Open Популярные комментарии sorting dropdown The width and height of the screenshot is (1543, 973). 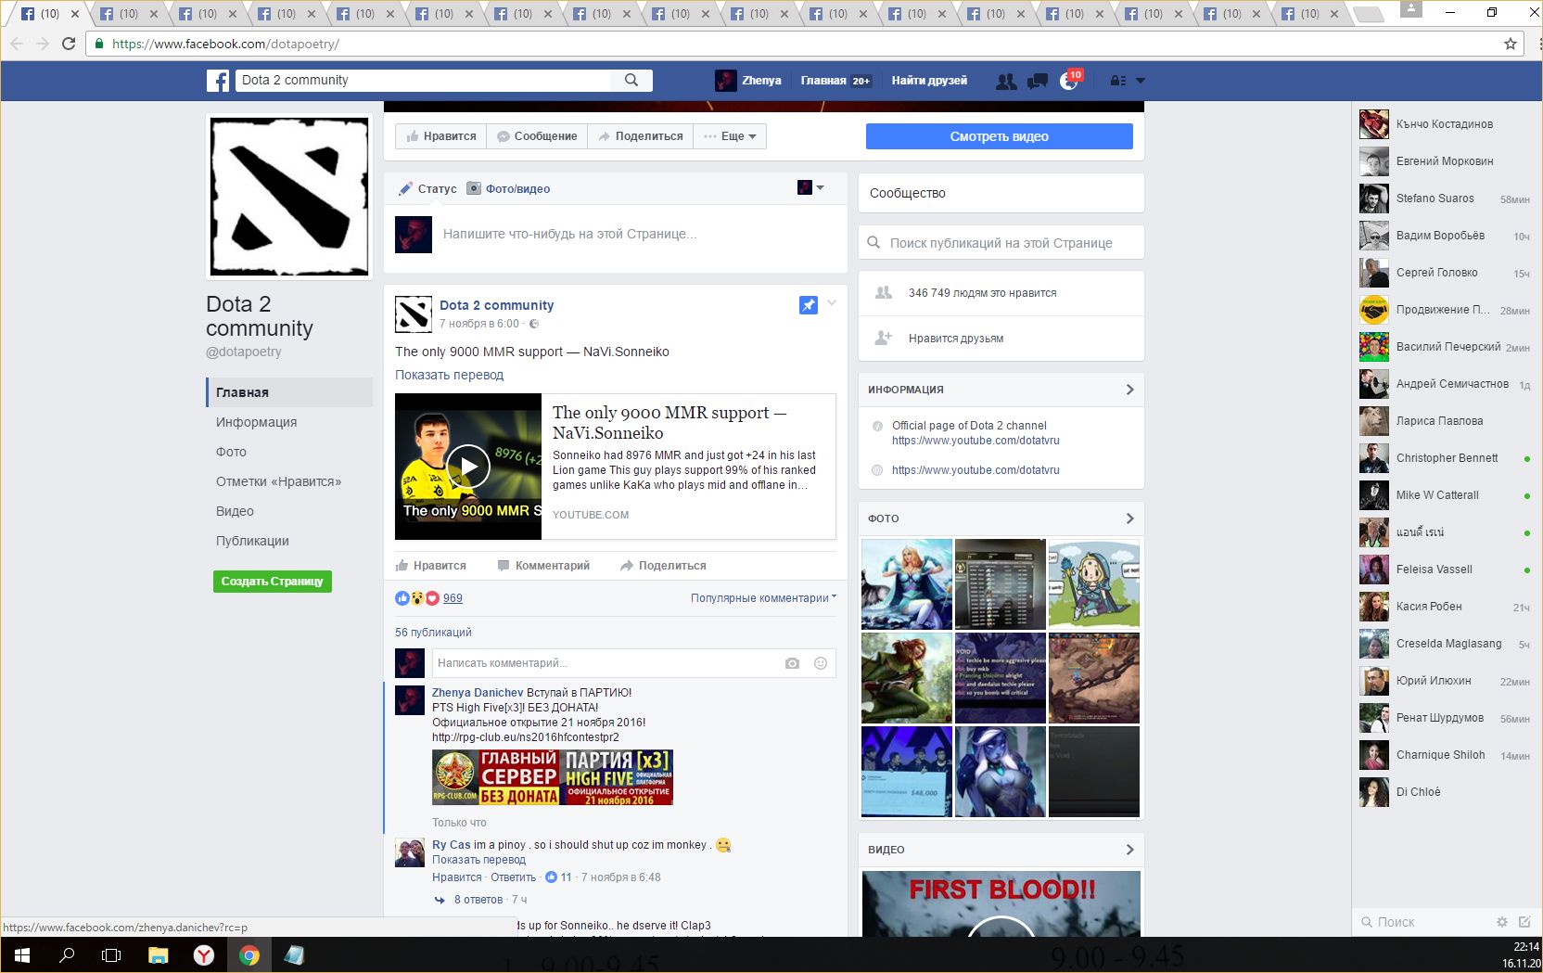(x=762, y=598)
